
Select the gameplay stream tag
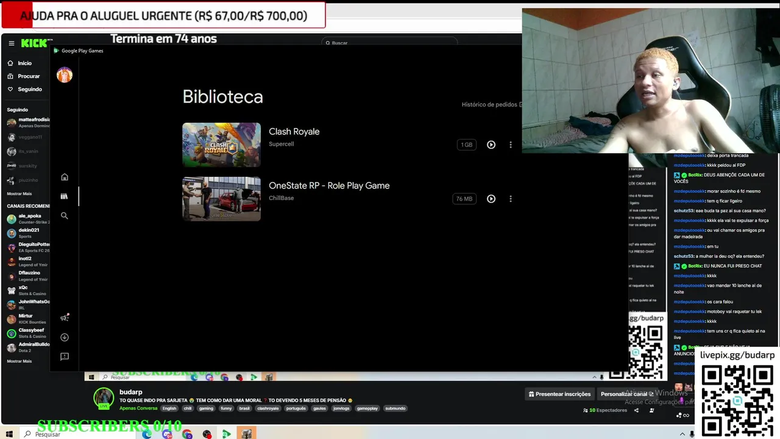coord(367,409)
